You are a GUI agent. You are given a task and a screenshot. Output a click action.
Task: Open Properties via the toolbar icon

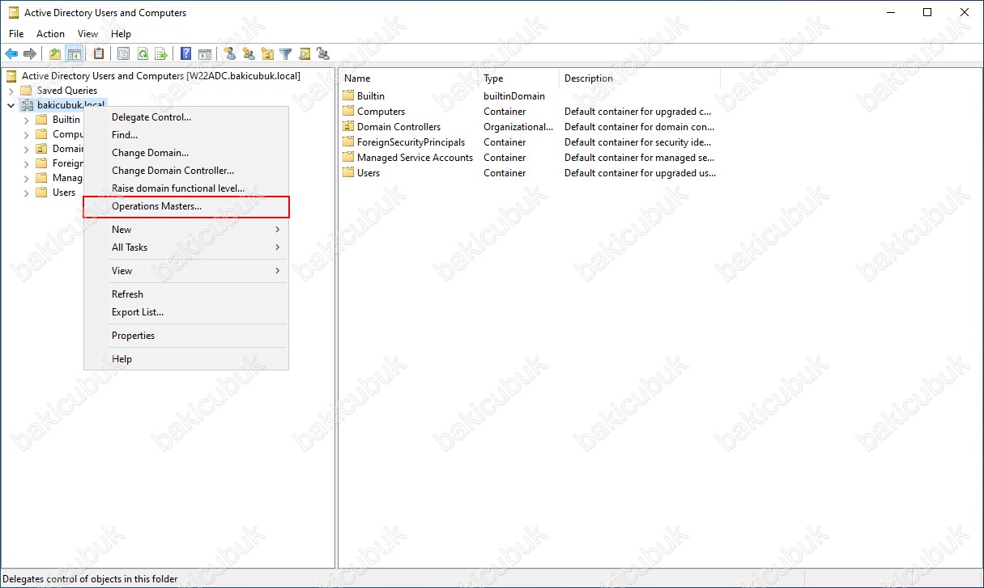point(123,54)
